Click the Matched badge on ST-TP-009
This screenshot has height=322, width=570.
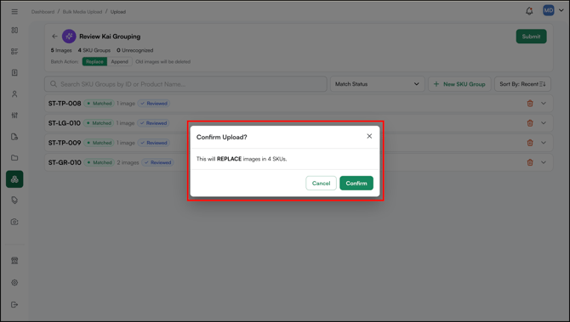(100, 143)
